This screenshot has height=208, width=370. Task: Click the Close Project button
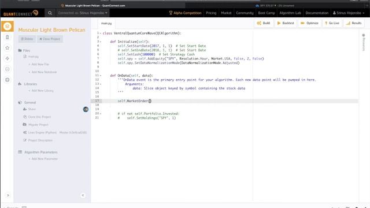click(x=50, y=39)
